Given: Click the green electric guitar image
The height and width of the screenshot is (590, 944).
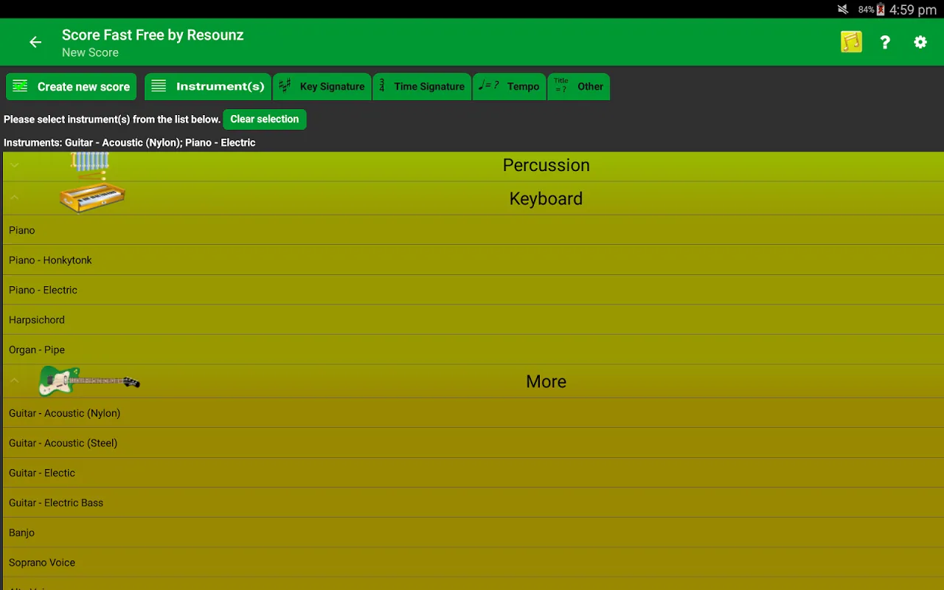Looking at the screenshot, I should click(89, 381).
